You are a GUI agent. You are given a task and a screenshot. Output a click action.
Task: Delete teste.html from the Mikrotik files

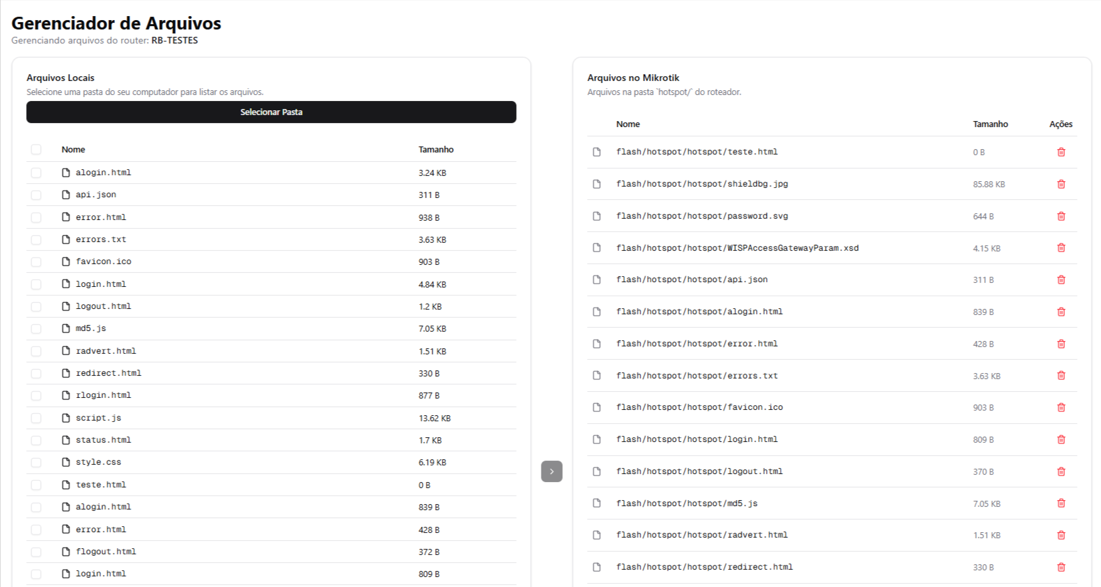click(x=1060, y=152)
